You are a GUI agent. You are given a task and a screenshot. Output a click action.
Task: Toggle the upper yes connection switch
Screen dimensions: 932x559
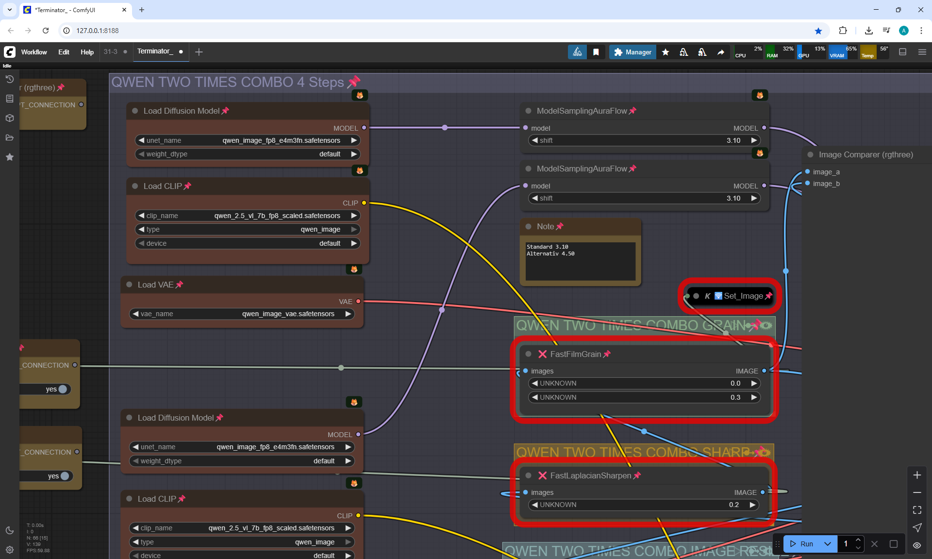(x=62, y=389)
